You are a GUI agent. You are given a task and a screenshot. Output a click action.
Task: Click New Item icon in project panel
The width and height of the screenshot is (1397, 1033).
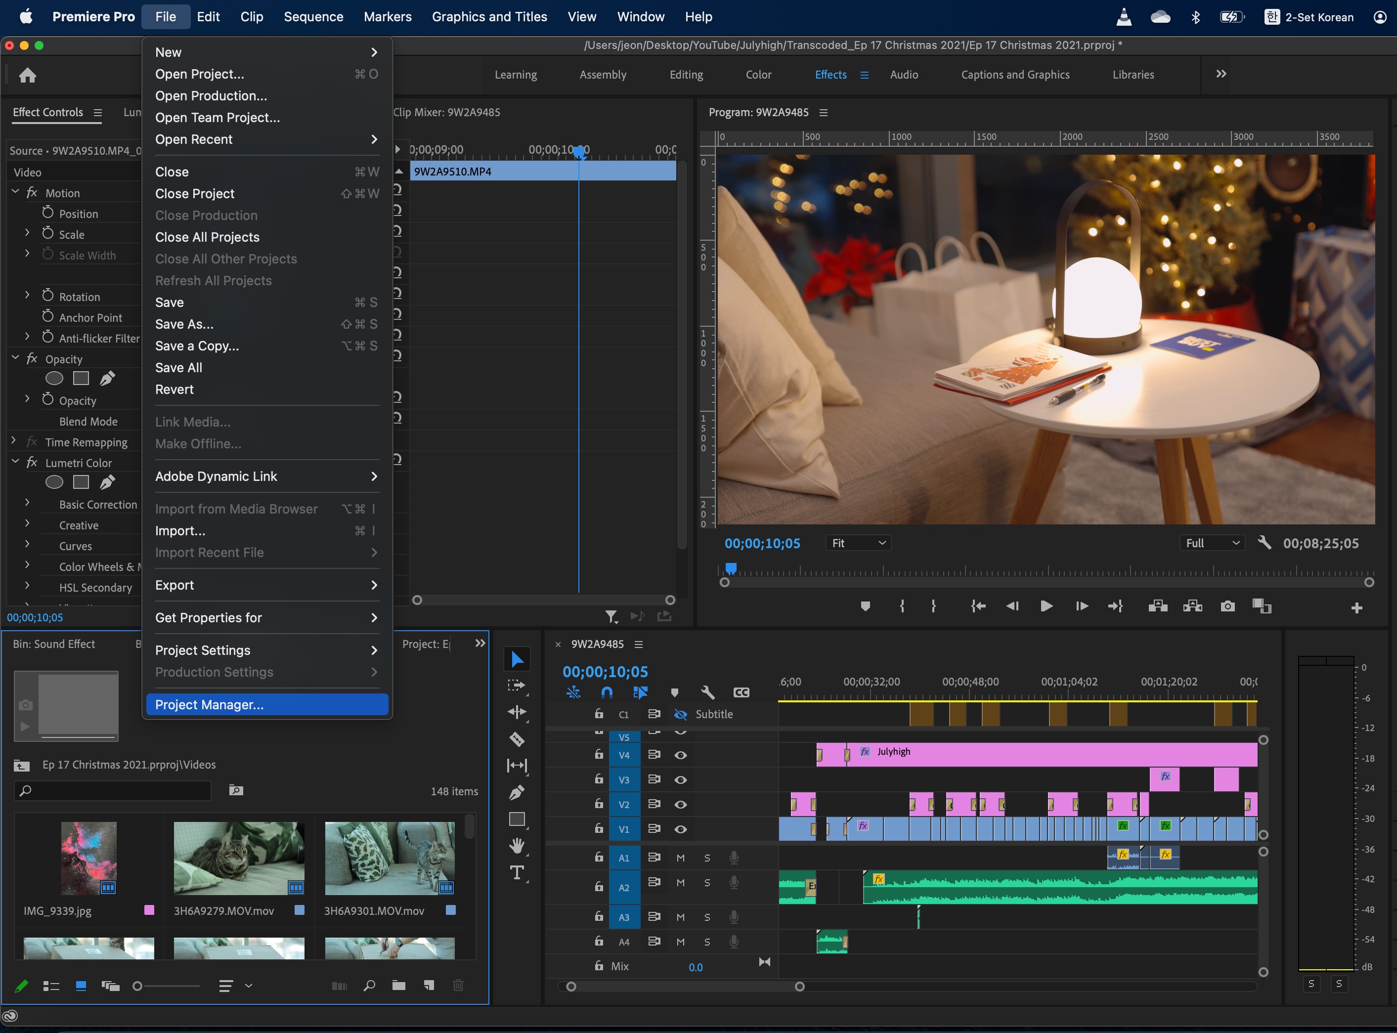click(429, 986)
